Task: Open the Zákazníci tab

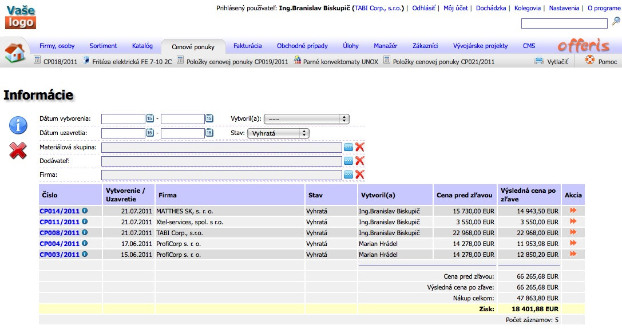Action: [x=425, y=46]
